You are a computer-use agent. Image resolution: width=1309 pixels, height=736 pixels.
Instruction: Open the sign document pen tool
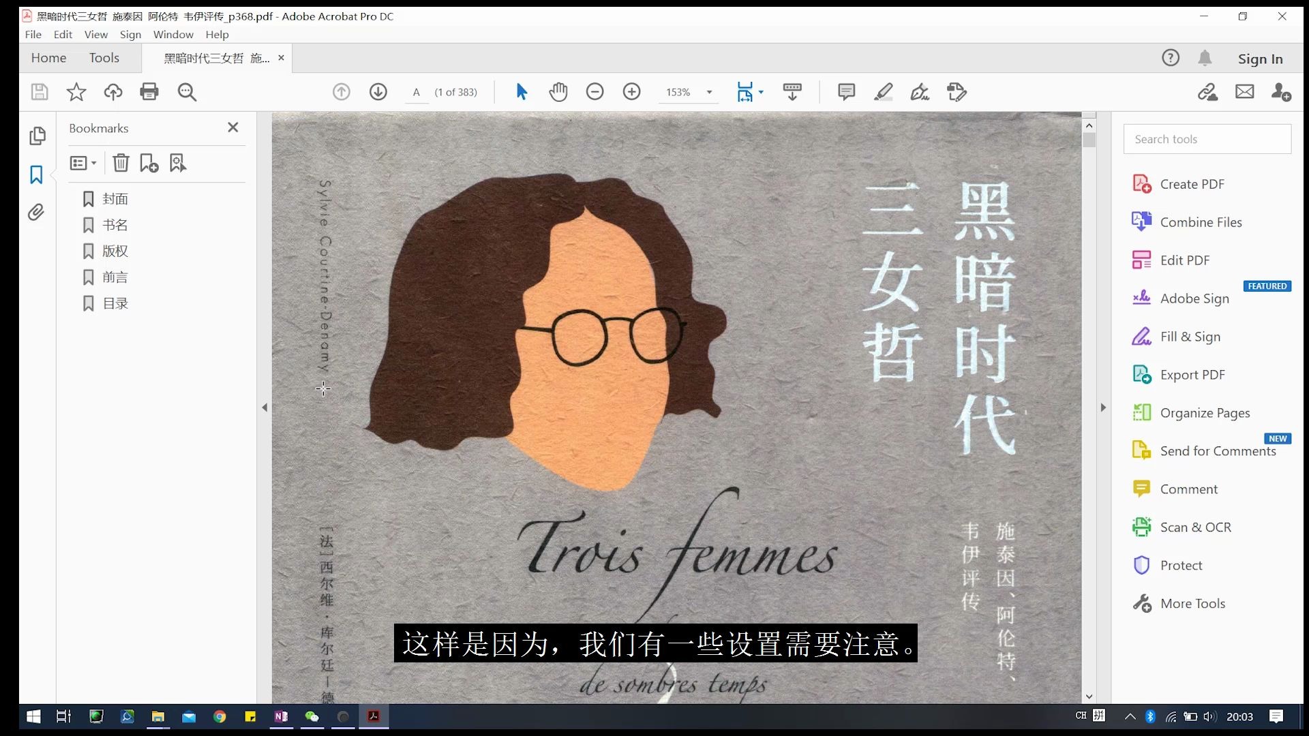point(920,92)
